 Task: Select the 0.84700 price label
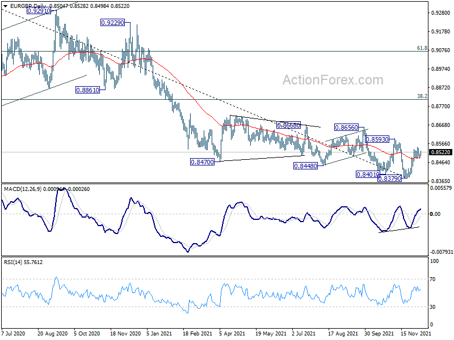(202, 162)
